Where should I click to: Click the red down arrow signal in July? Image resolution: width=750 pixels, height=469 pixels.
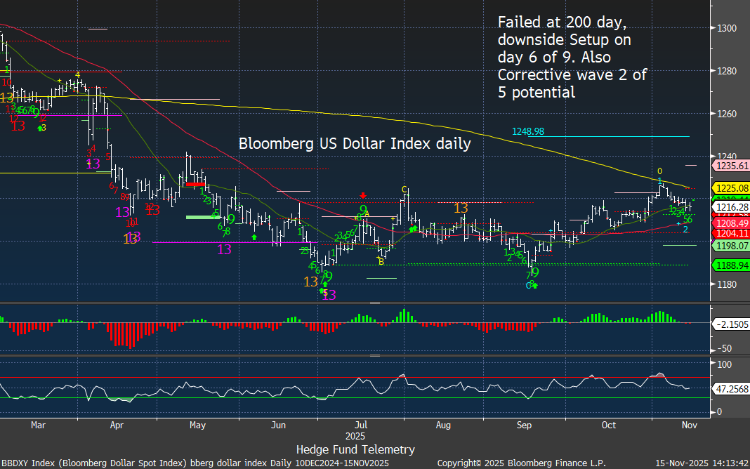(362, 195)
